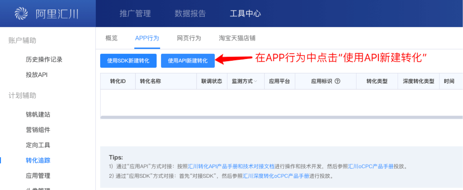Open 投放API in the sidebar

(x=36, y=75)
